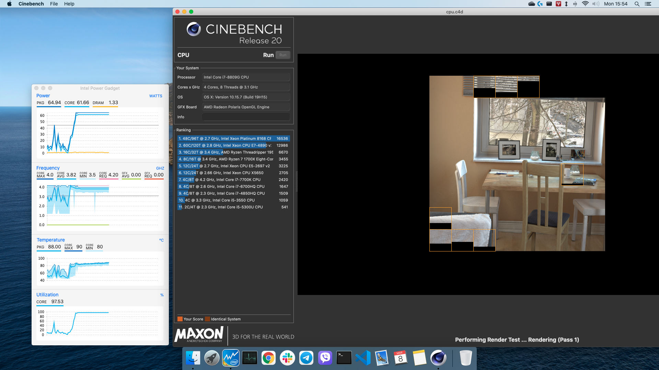Viewport: 659px width, 370px height.
Task: Open Visual Studio Code from the dock
Action: click(x=363, y=358)
